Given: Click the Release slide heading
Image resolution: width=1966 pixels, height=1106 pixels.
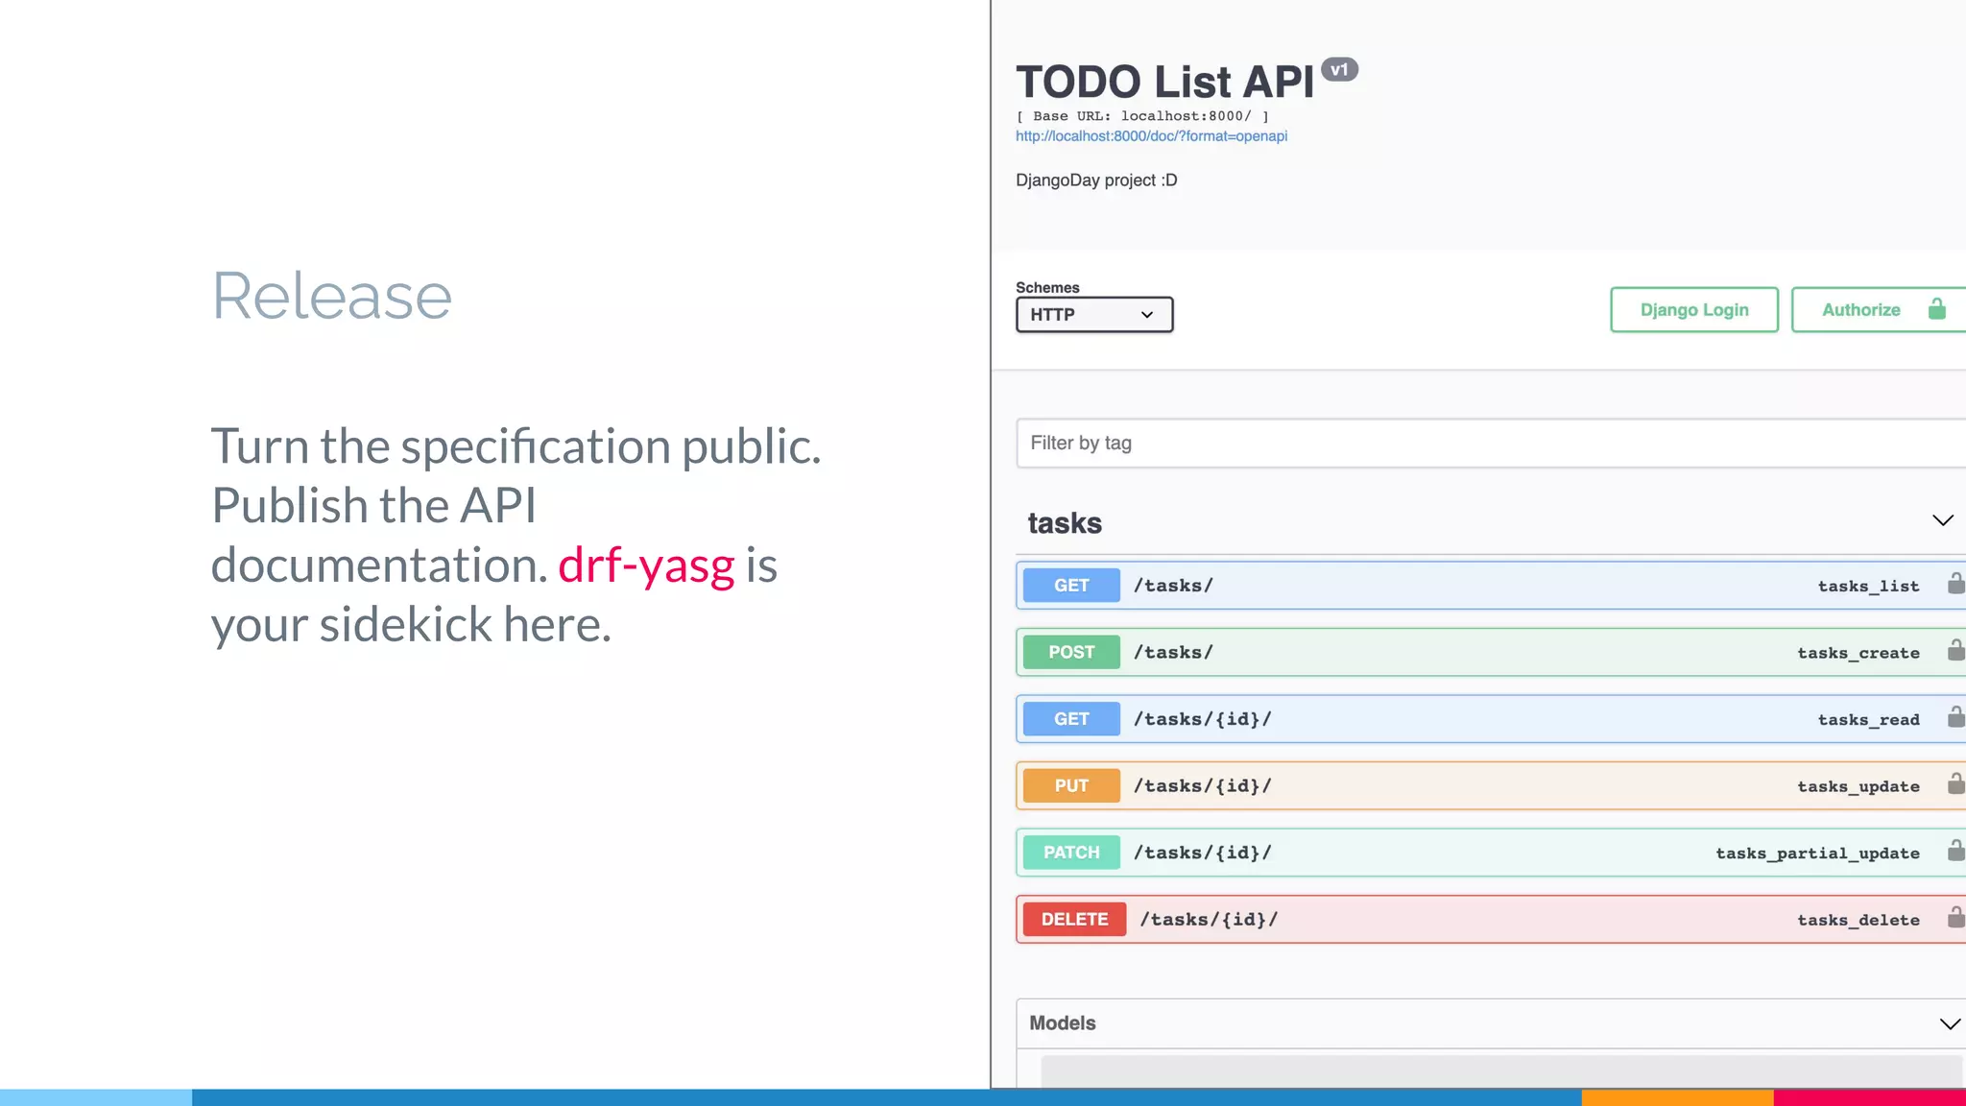Looking at the screenshot, I should coord(331,296).
